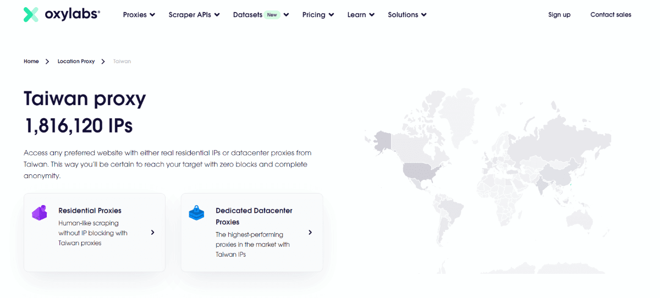Image resolution: width=660 pixels, height=298 pixels.
Task: Click the breadcrumb chevron after Location Proxy
Action: [x=103, y=62]
